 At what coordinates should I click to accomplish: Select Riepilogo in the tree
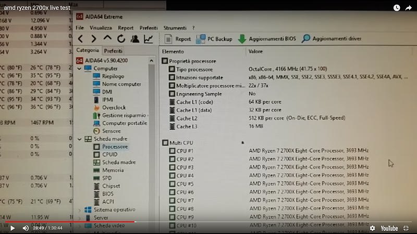(108, 76)
